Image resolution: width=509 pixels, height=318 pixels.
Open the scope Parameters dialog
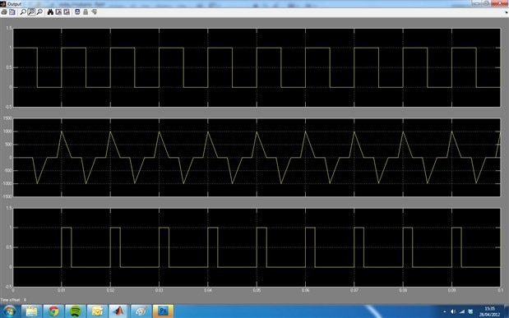click(12, 12)
